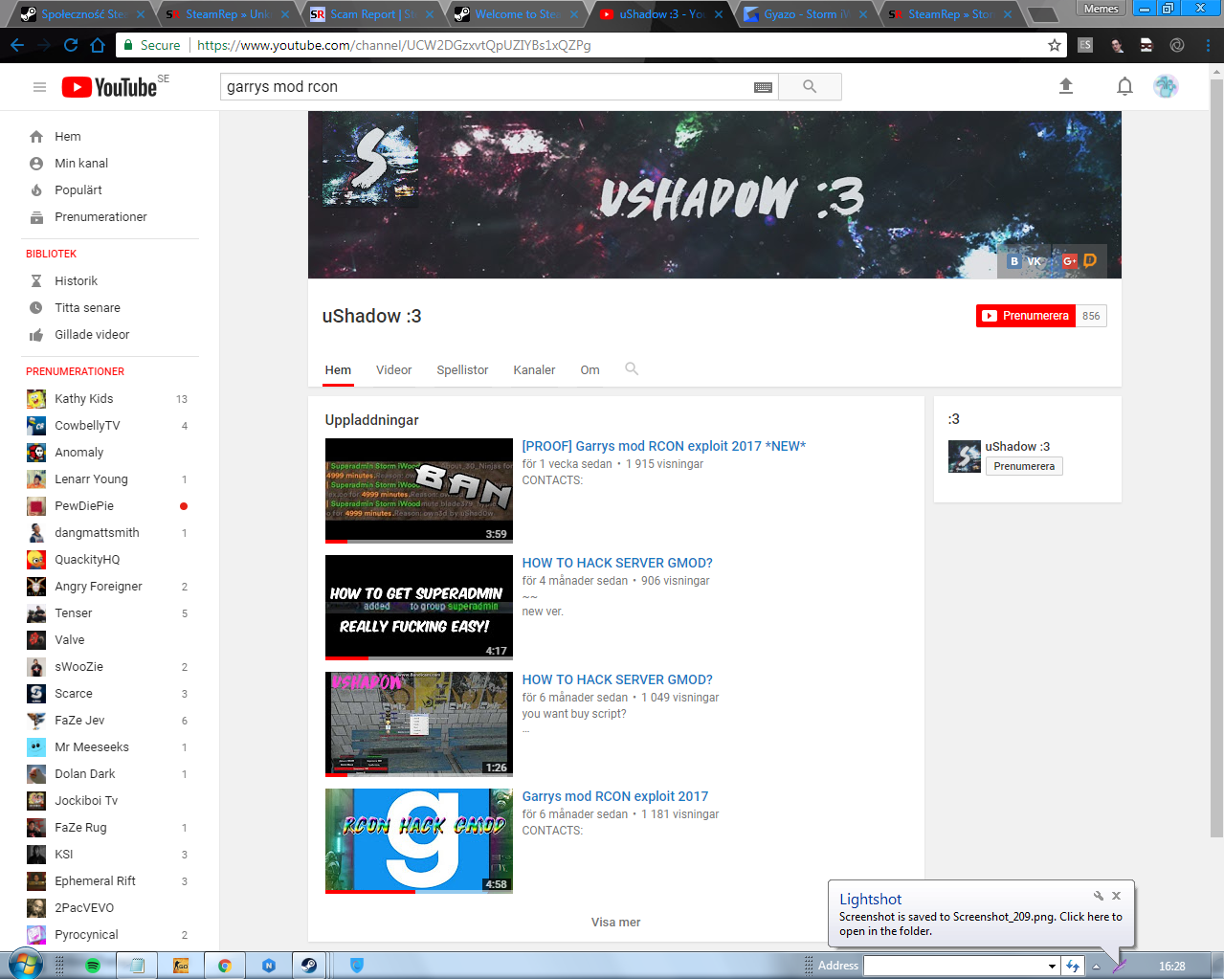Click the Hem home icon in sidebar
1224x979 pixels.
click(36, 137)
